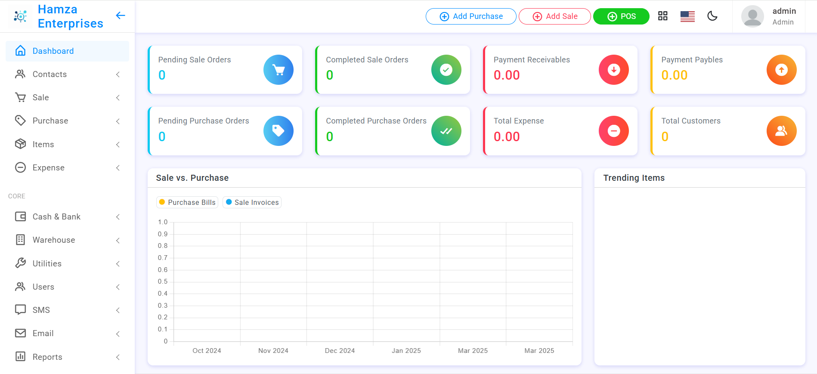The height and width of the screenshot is (374, 817).
Task: Open the Warehouse menu label
Action: coord(54,240)
